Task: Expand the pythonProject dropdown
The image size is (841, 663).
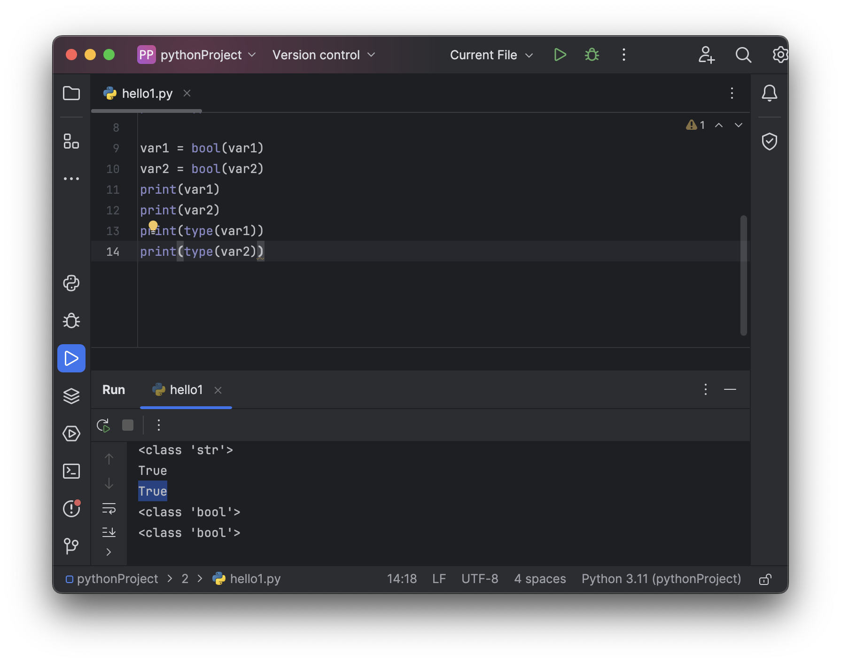Action: [x=197, y=55]
